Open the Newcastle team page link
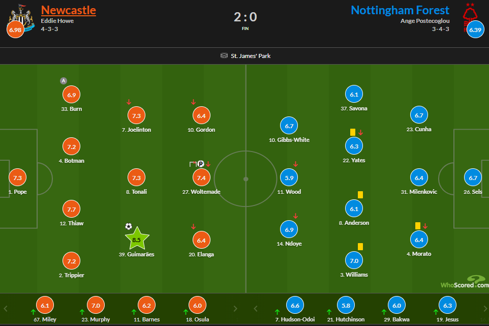 (x=68, y=10)
